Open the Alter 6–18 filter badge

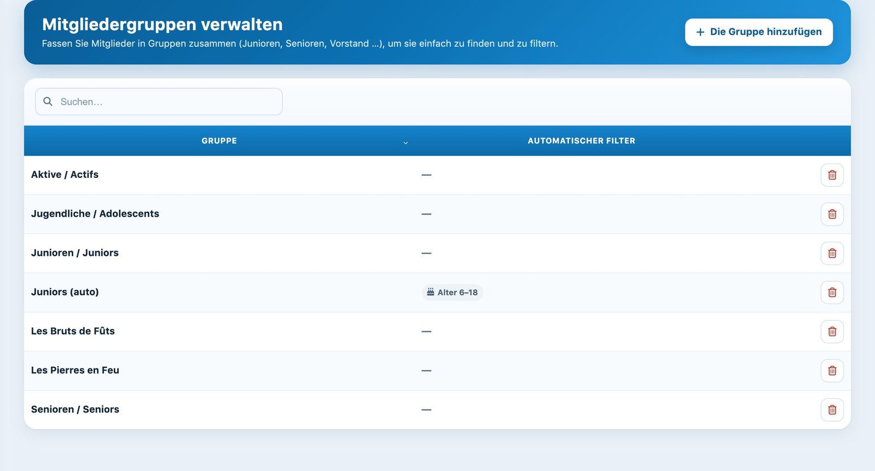click(x=452, y=293)
